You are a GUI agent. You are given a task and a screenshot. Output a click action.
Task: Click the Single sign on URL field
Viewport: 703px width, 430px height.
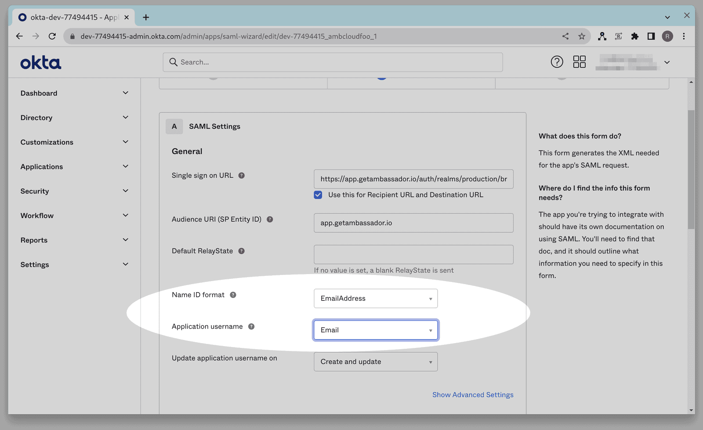pos(413,179)
